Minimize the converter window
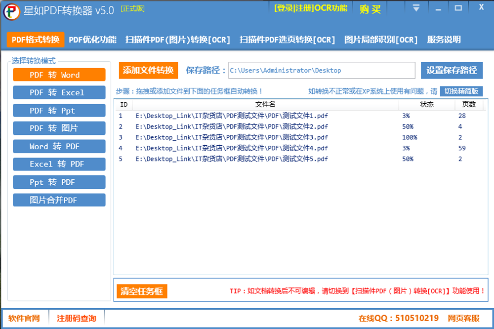 coord(437,8)
